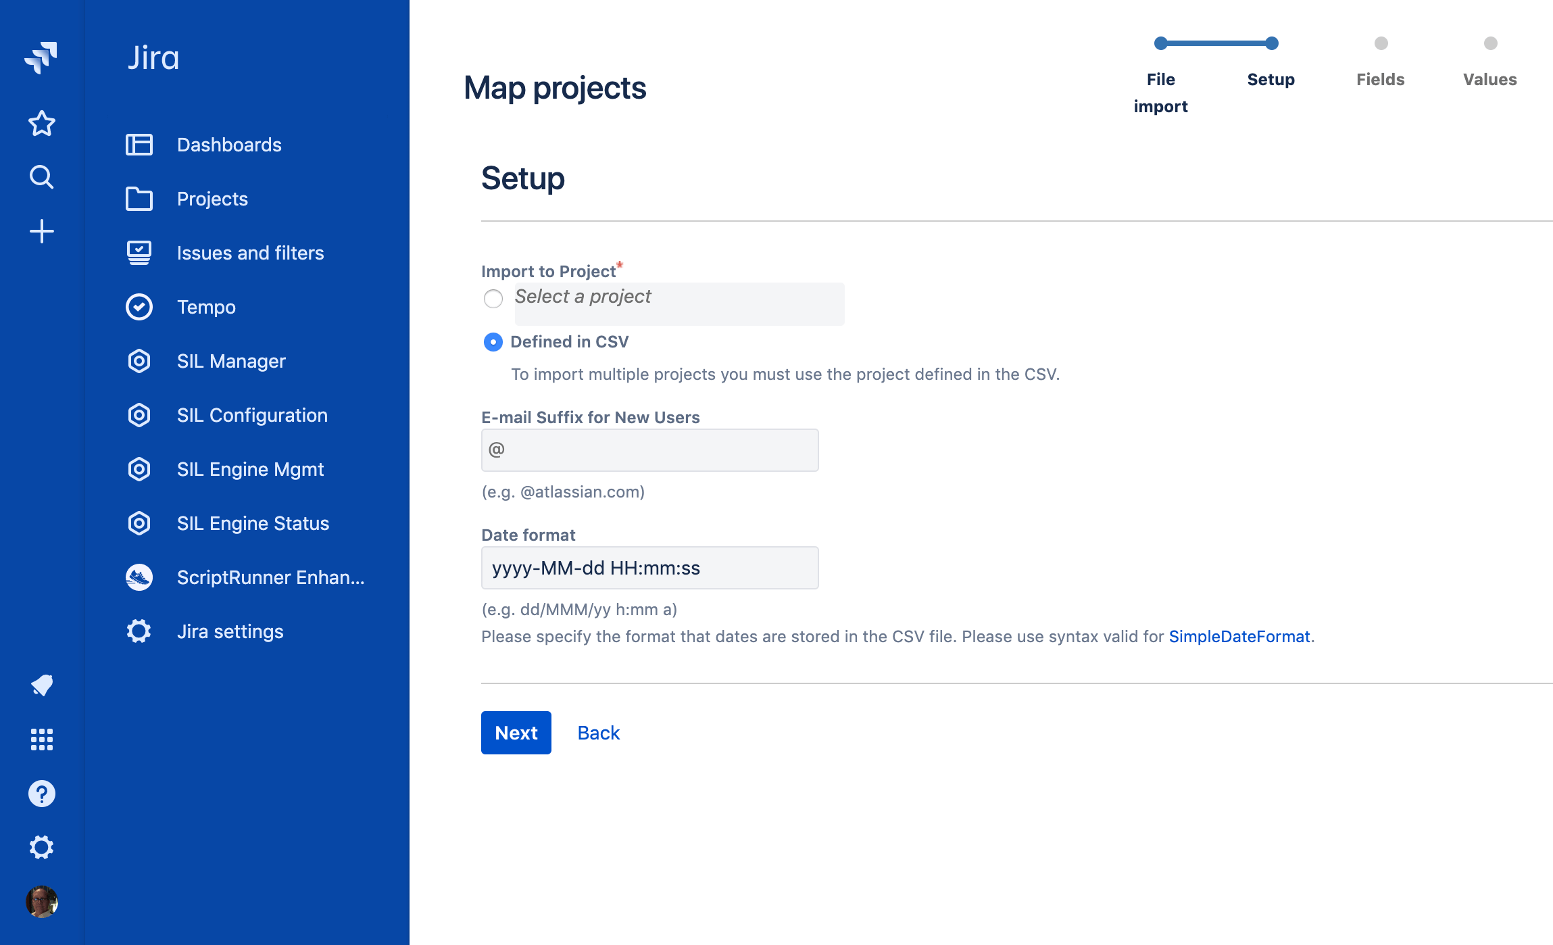The image size is (1553, 945).
Task: Click the user profile avatar
Action: (x=41, y=902)
